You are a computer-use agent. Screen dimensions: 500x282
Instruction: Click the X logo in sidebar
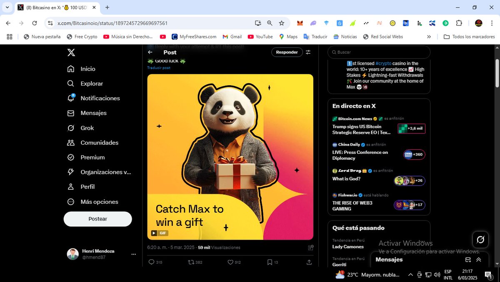coord(71,52)
